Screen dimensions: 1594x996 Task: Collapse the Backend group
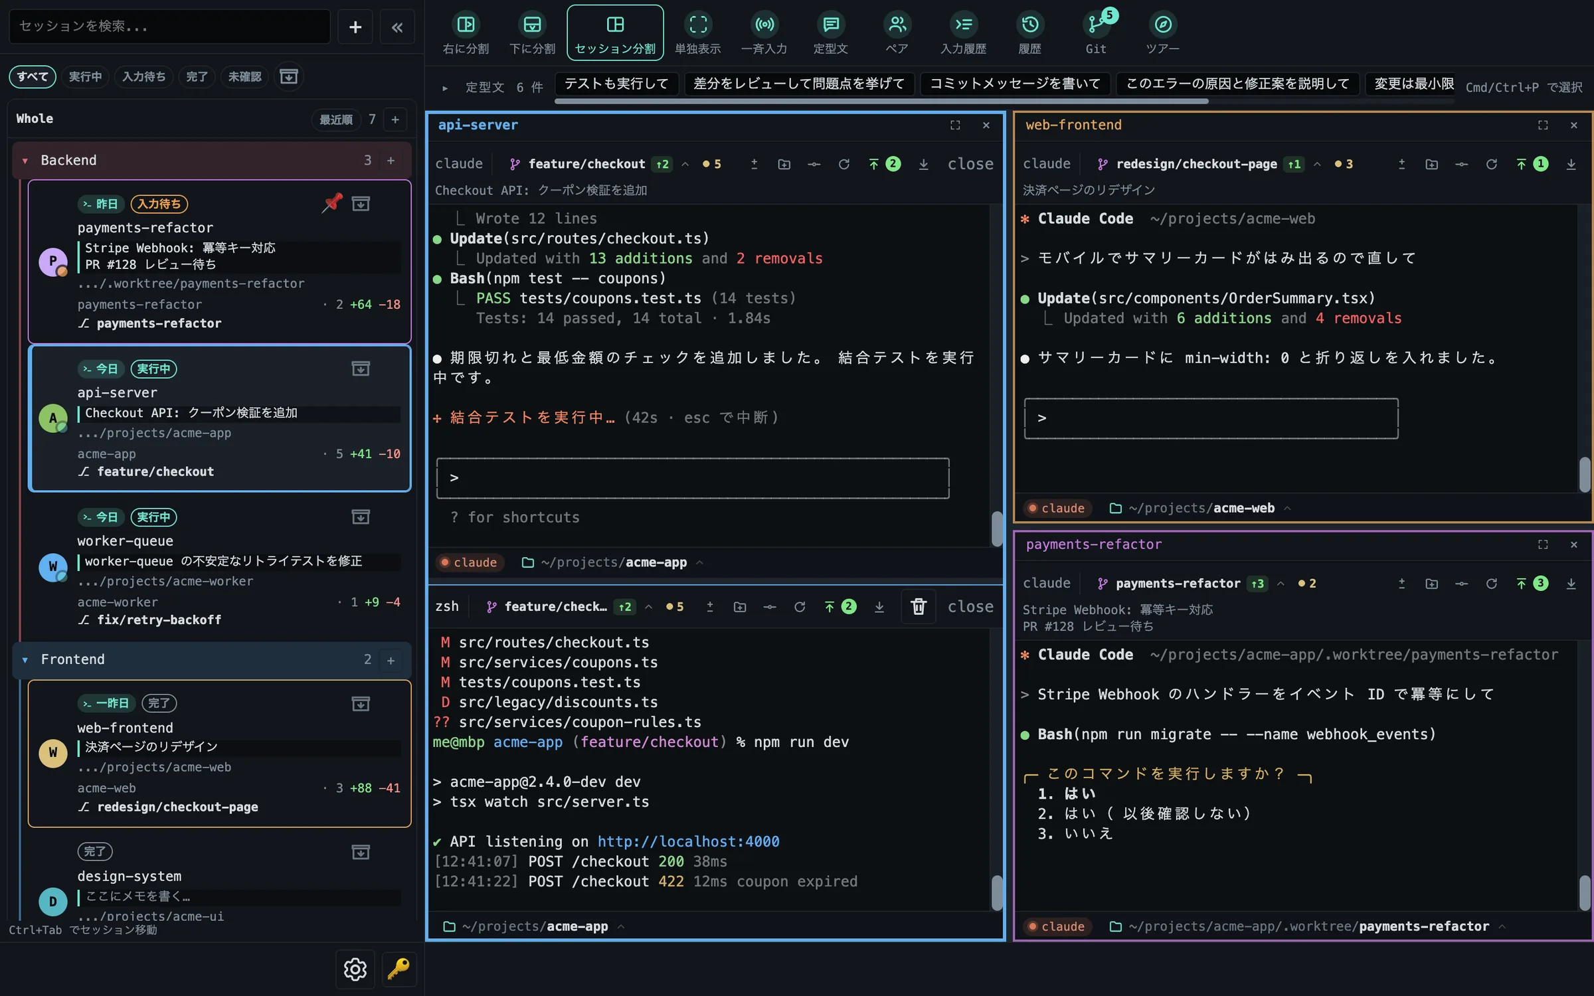pyautogui.click(x=25, y=161)
